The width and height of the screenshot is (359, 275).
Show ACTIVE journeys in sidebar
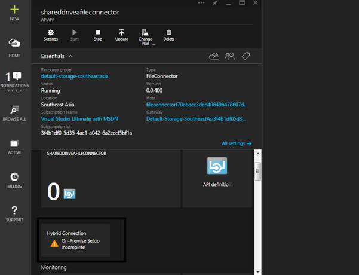14,147
